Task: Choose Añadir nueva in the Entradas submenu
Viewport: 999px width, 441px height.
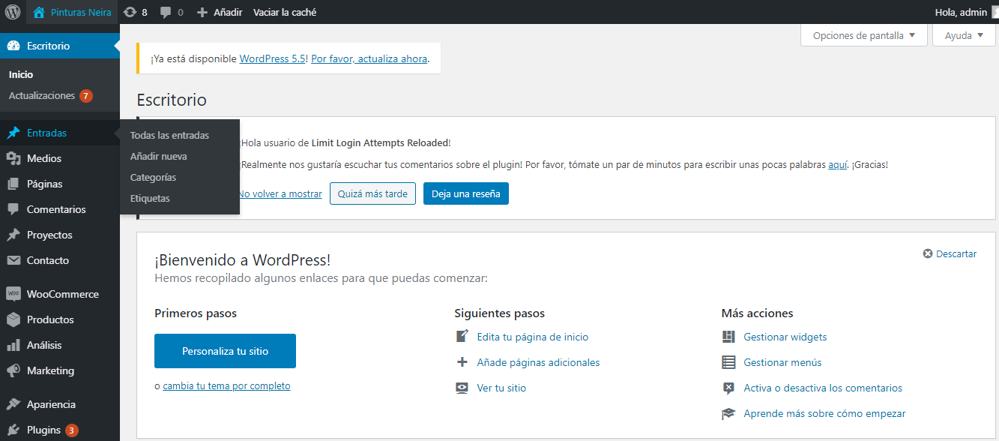Action: click(158, 156)
